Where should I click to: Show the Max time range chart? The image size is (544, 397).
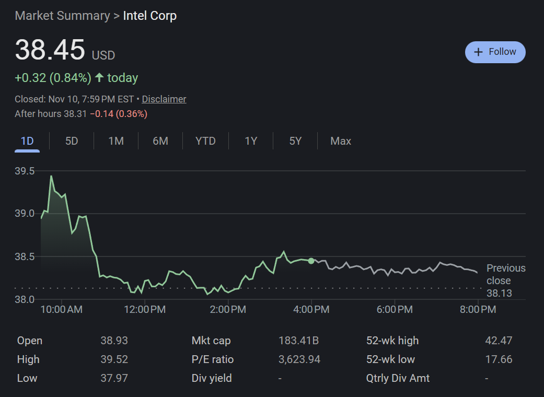click(341, 141)
